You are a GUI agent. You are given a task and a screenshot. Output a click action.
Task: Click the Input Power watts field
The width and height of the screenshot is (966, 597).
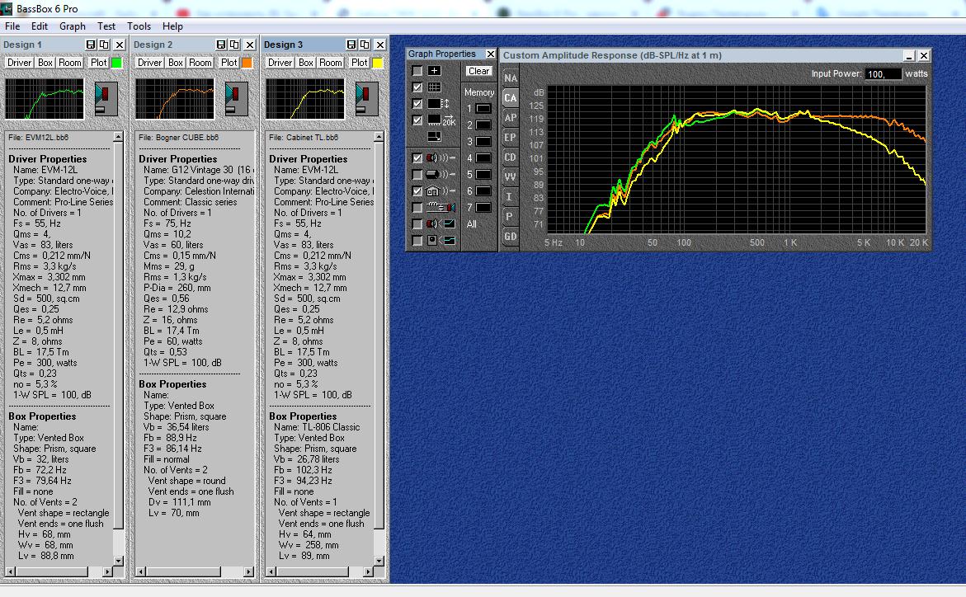(883, 73)
